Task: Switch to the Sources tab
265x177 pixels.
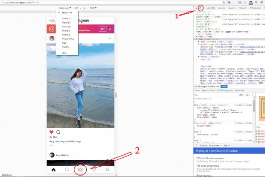Action: [x=232, y=8]
